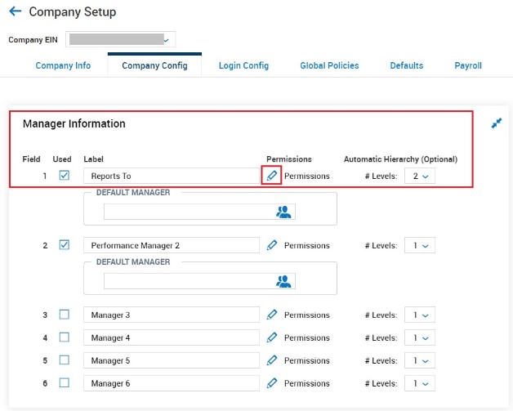
Task: Switch to the Login Config tab
Action: [243, 65]
